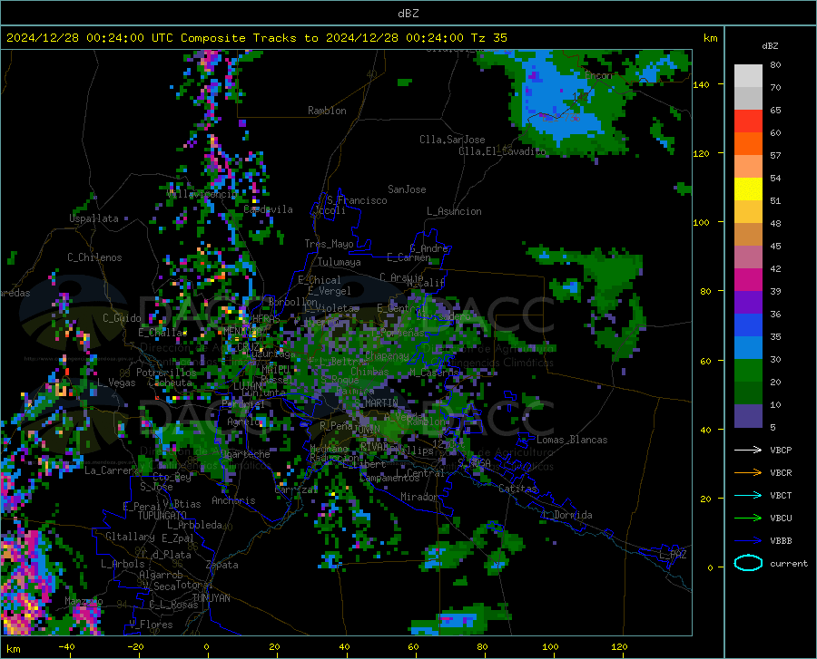Click the orange VBCR arrow icon

pyautogui.click(x=748, y=472)
